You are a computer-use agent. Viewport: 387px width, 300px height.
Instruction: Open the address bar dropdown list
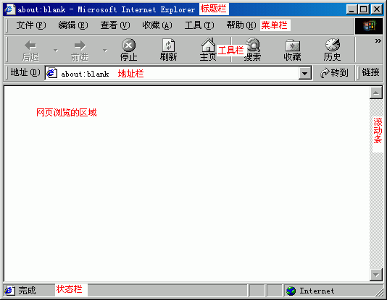coord(305,73)
